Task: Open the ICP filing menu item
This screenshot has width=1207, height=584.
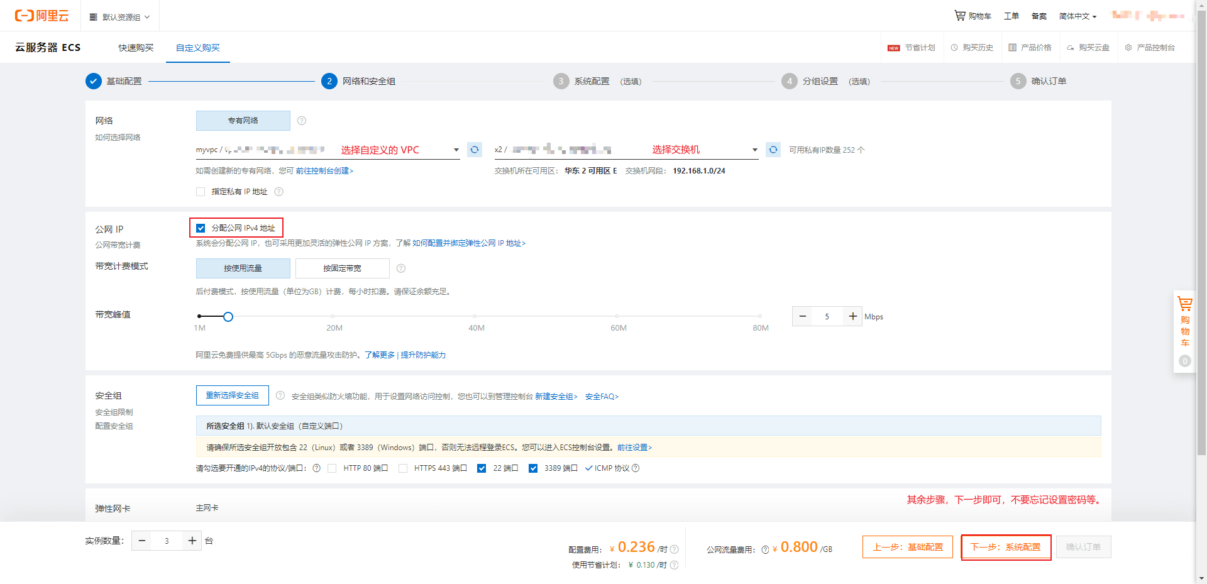Action: 1039,16
